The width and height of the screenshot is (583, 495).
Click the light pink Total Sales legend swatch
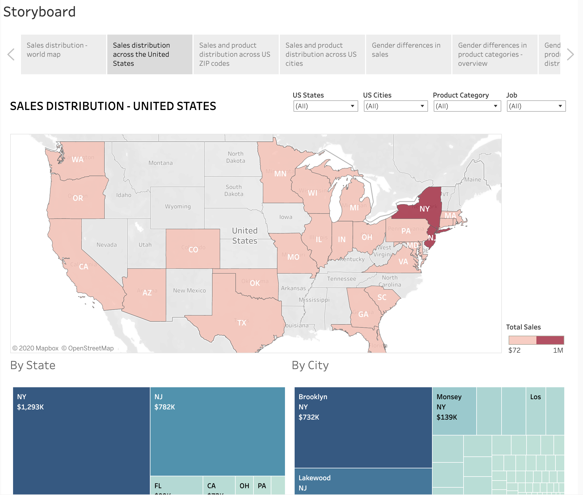(x=522, y=340)
